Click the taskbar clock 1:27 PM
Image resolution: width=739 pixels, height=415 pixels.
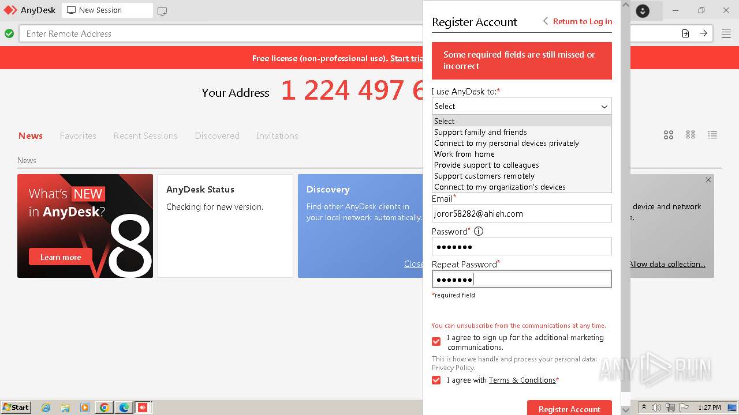click(709, 408)
